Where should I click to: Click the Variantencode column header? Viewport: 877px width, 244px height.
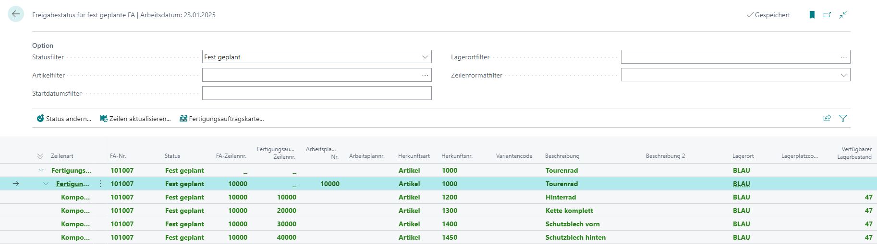click(514, 156)
